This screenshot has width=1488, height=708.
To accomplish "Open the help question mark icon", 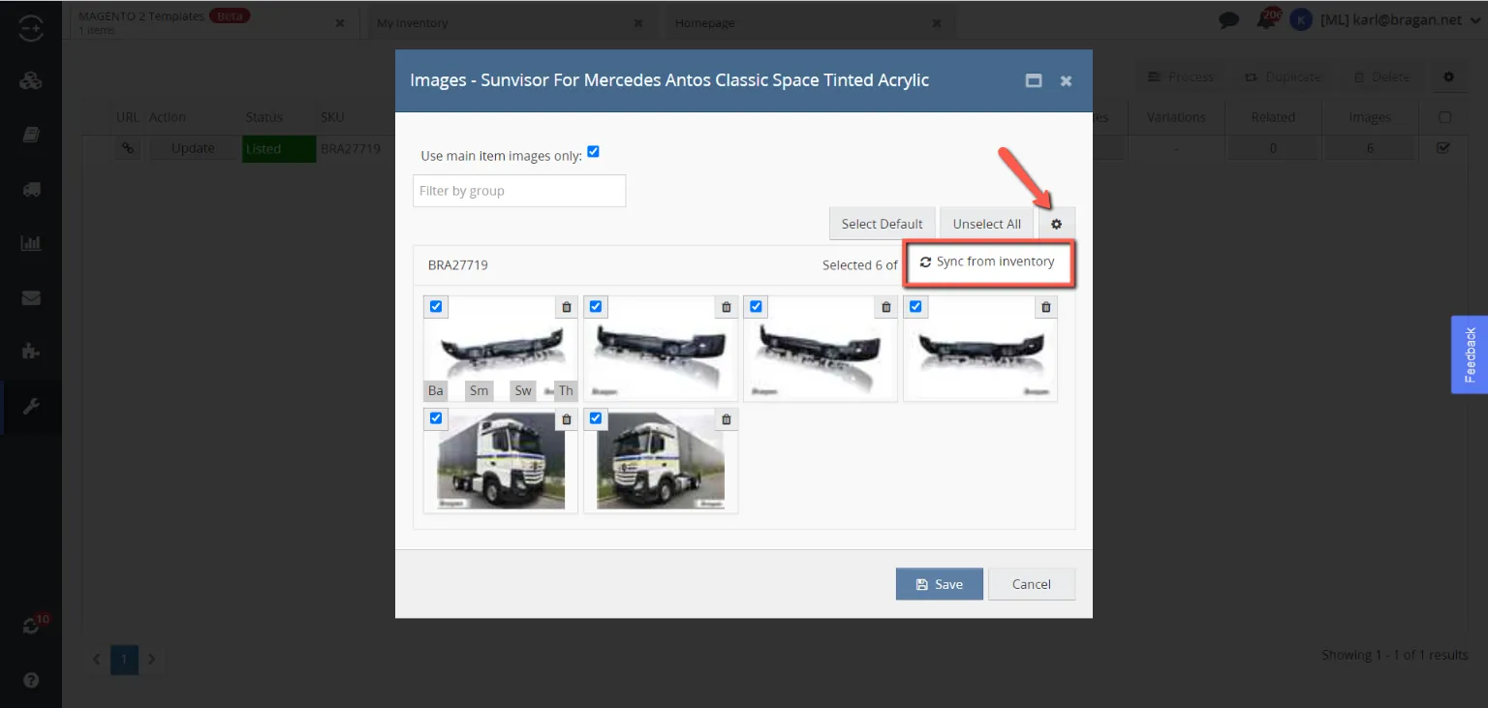I will pyautogui.click(x=31, y=681).
